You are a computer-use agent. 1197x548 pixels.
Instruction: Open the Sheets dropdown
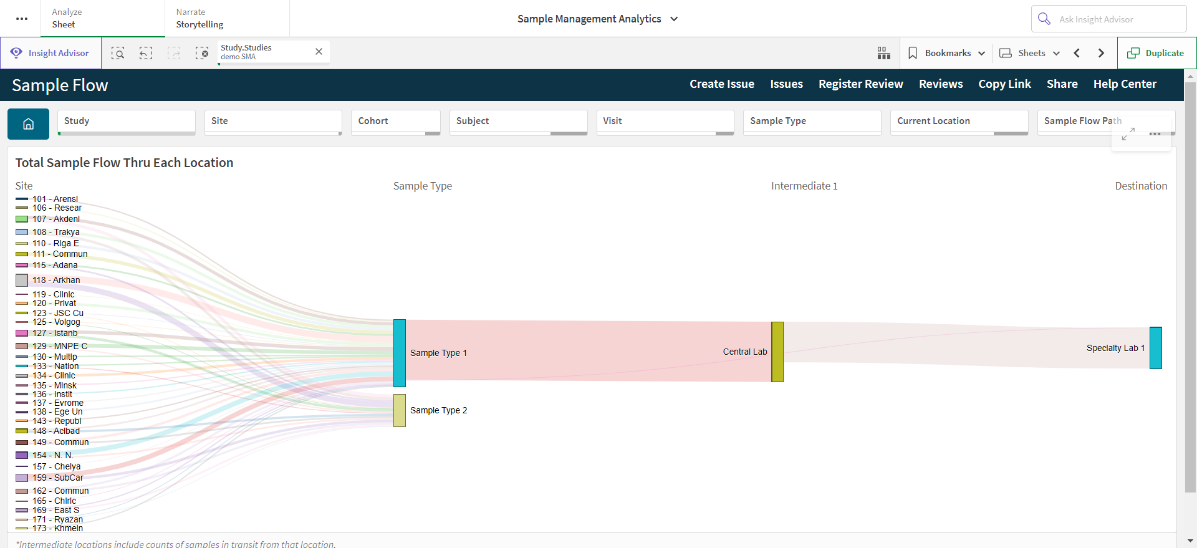click(x=1030, y=53)
